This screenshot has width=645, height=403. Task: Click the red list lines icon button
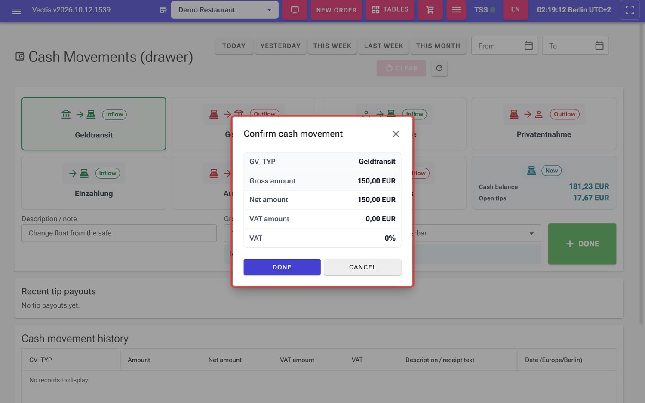pos(456,10)
